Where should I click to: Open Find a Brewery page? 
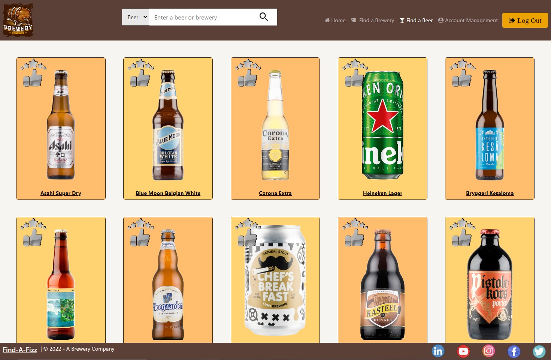(x=373, y=20)
